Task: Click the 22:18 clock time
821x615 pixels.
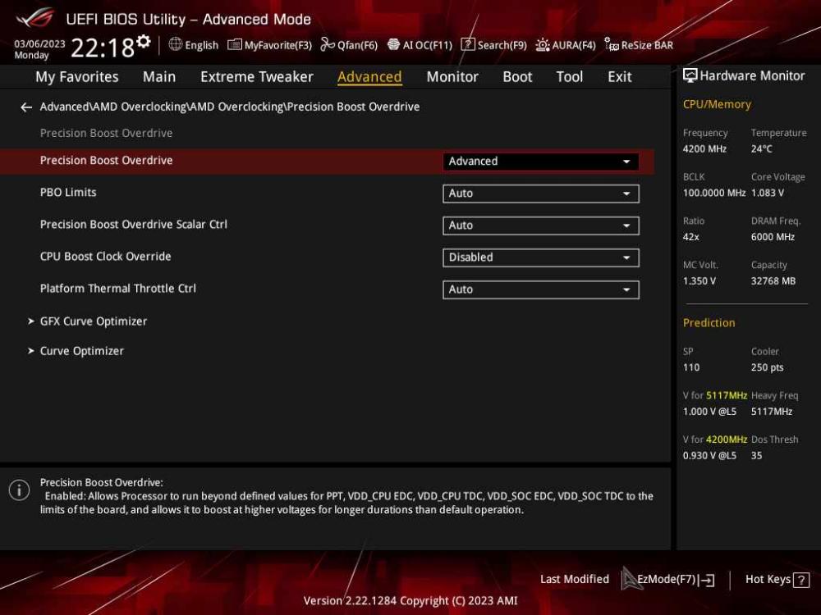Action: [103, 48]
